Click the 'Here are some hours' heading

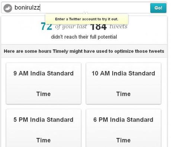[x=84, y=51]
